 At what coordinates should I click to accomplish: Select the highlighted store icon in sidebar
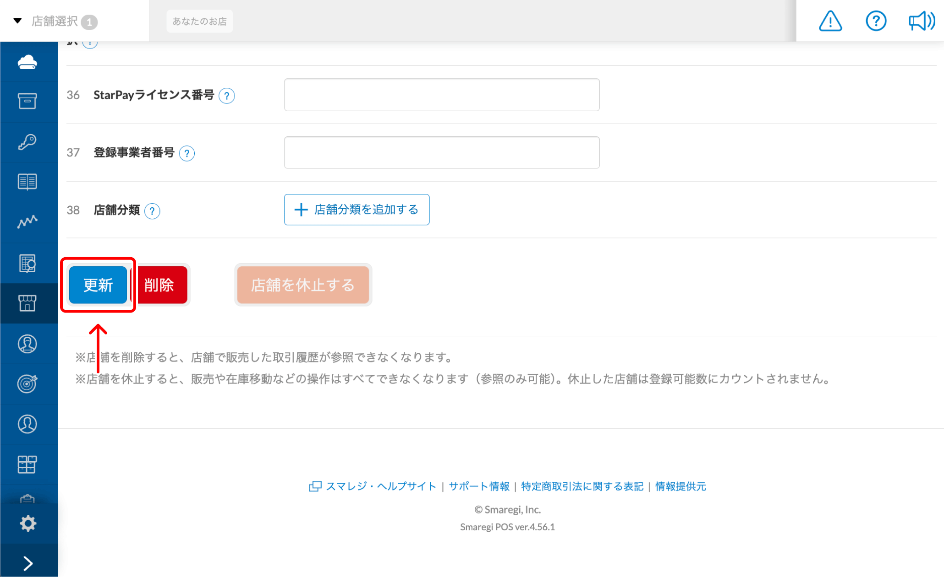[x=28, y=303]
